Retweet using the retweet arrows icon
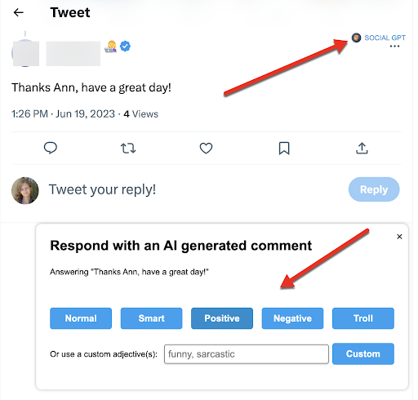This screenshot has width=418, height=400. (x=128, y=149)
